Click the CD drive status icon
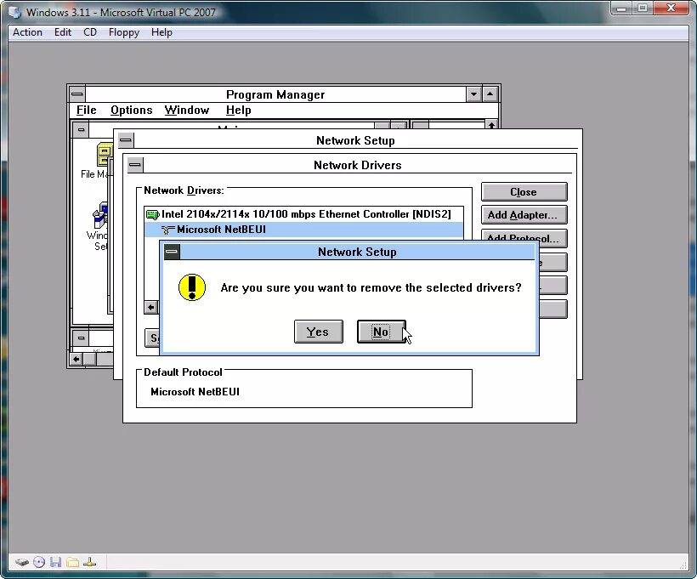The height and width of the screenshot is (579, 697). (x=39, y=563)
